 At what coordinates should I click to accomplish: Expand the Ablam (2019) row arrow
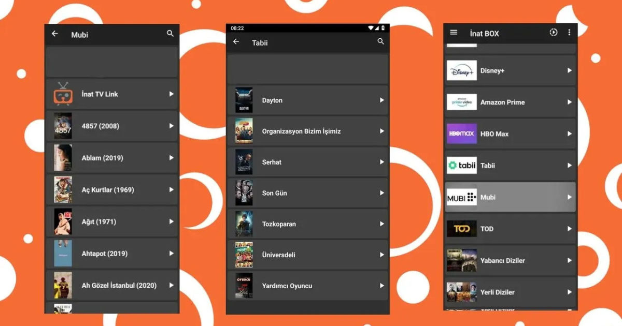coord(171,158)
